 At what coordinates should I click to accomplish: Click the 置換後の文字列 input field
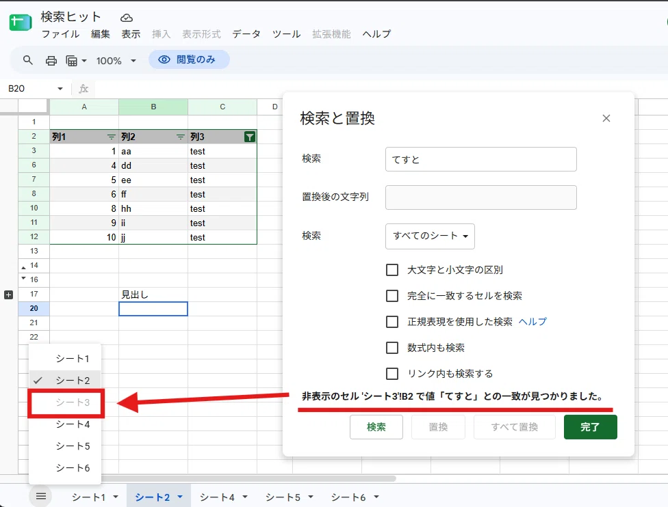(x=481, y=197)
